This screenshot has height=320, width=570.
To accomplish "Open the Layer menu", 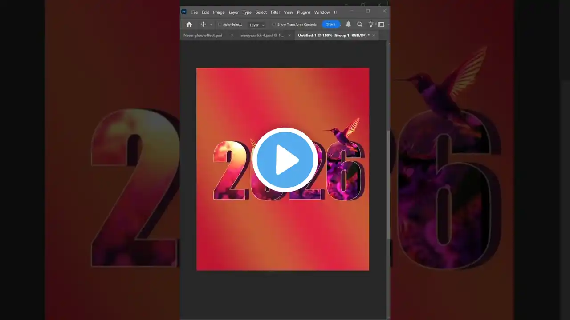I will (234, 12).
